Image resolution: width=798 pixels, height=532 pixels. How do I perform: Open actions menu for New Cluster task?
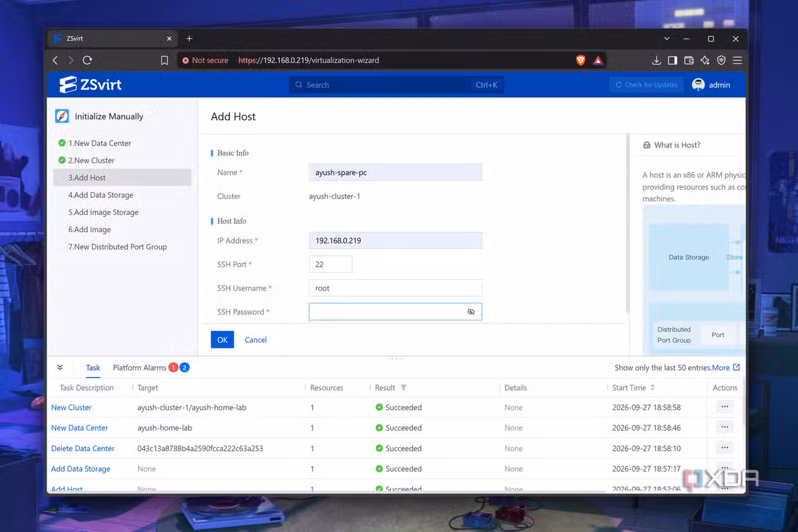(x=725, y=407)
